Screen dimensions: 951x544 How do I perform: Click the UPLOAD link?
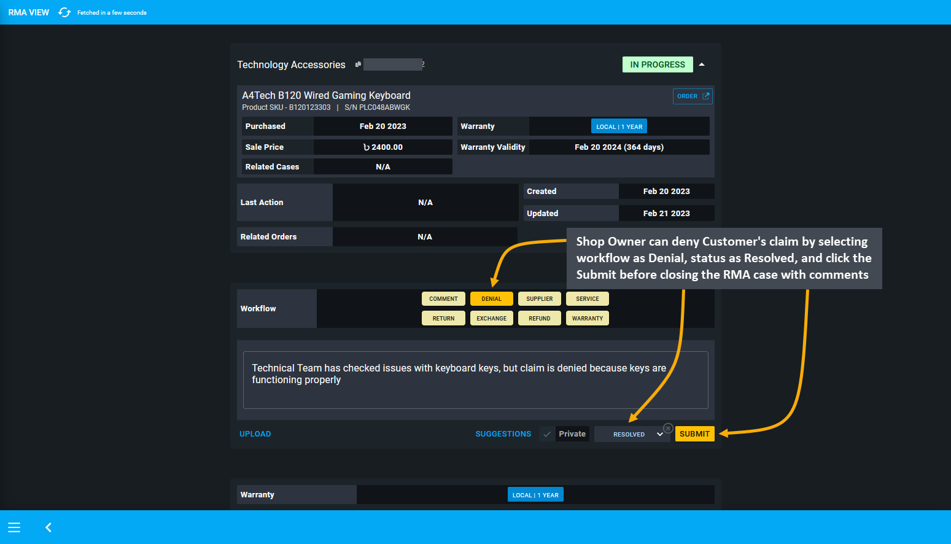255,434
